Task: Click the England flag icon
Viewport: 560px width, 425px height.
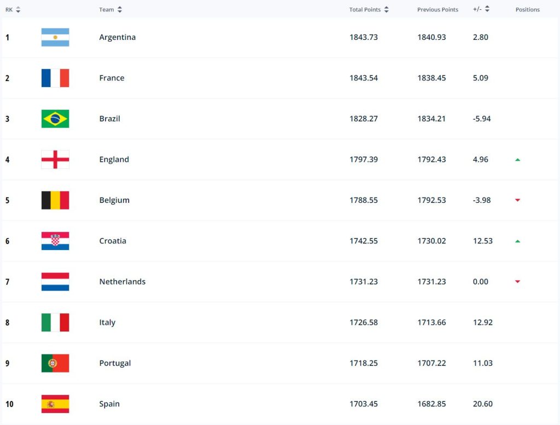Action: (x=55, y=160)
